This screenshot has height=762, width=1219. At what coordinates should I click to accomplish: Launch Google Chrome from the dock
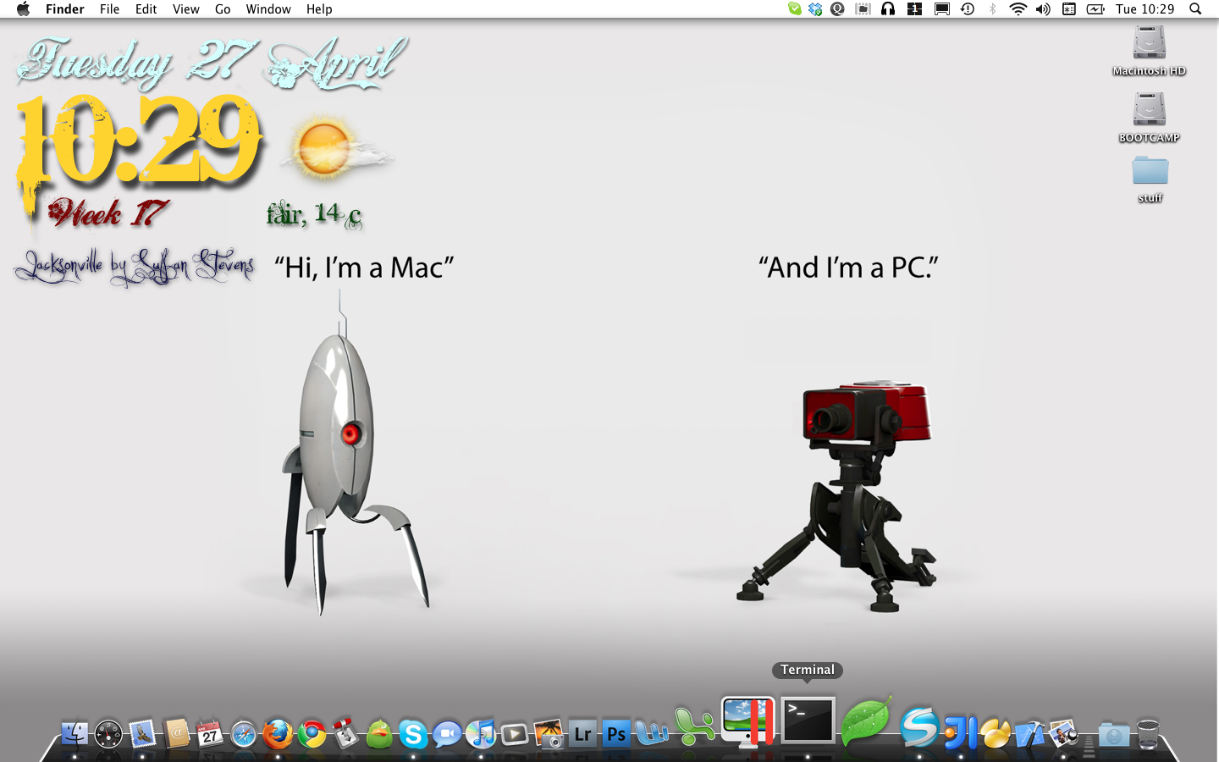point(312,734)
